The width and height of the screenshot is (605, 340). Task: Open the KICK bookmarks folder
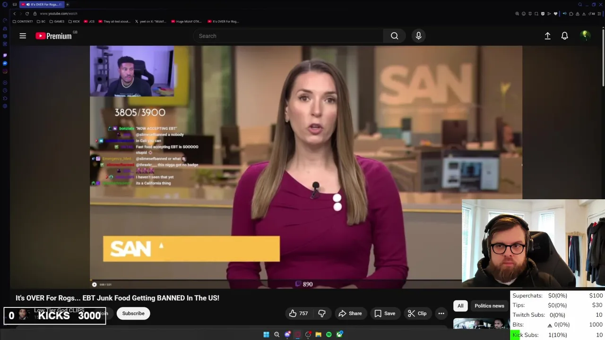coord(74,21)
